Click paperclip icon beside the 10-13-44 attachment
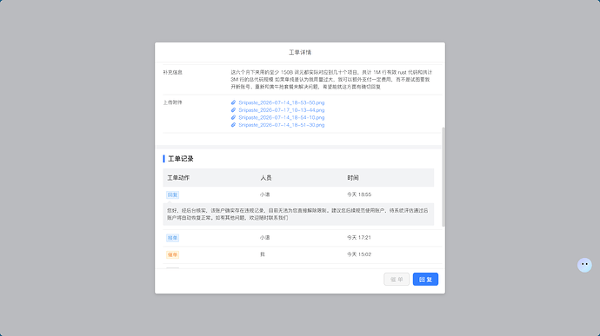 233,110
